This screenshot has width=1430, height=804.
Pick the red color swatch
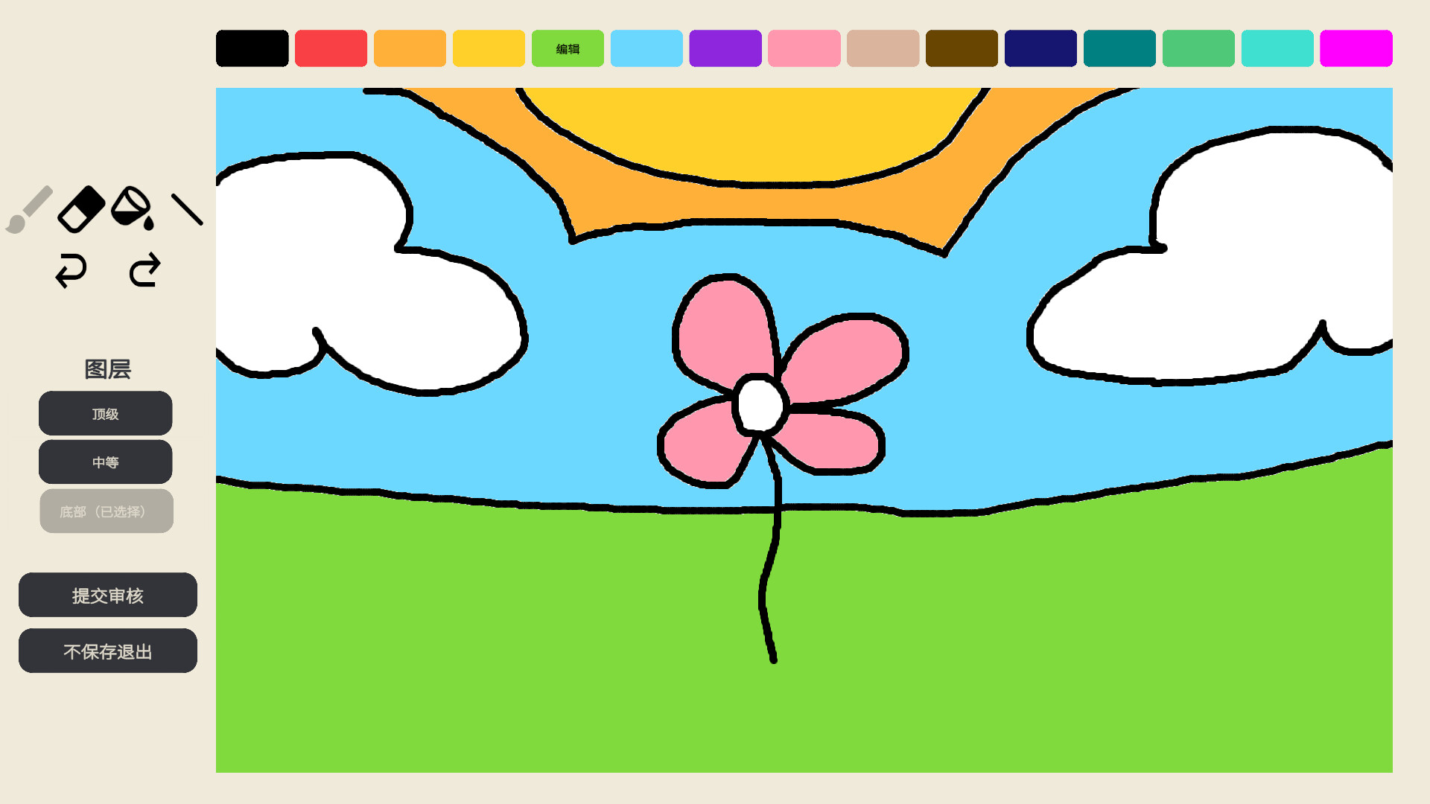(x=331, y=49)
